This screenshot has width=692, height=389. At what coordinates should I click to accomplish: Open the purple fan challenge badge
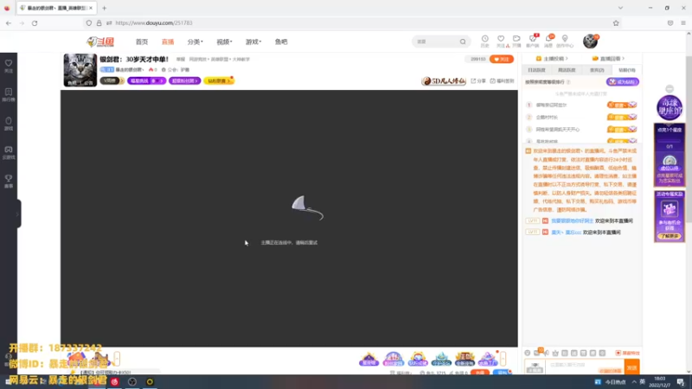146,80
